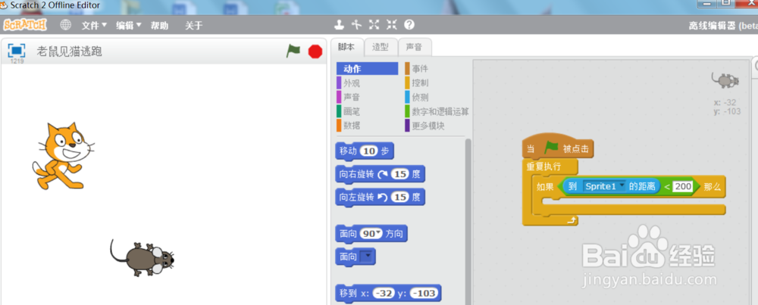Select the 动作 block category
Image resolution: width=758 pixels, height=305 pixels.
pos(368,69)
